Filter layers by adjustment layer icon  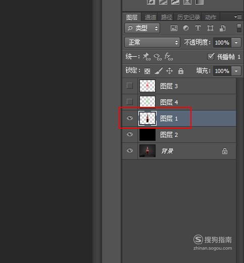coord(186,28)
